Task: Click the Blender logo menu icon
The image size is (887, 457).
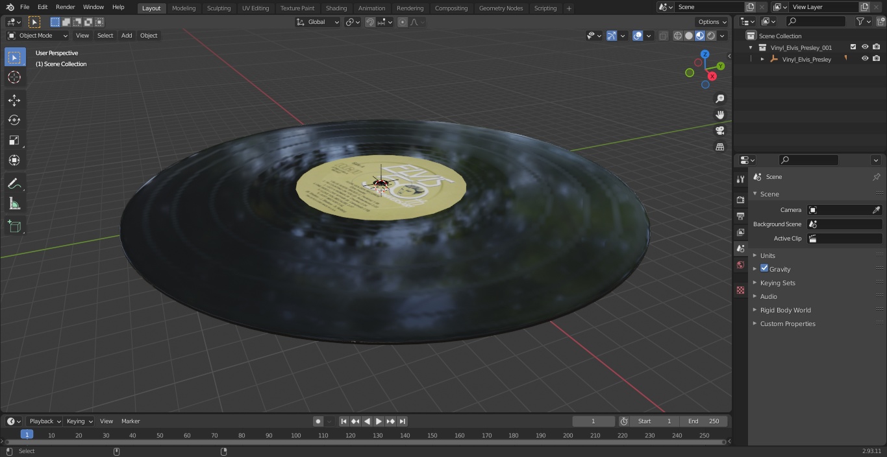Action: [x=10, y=7]
